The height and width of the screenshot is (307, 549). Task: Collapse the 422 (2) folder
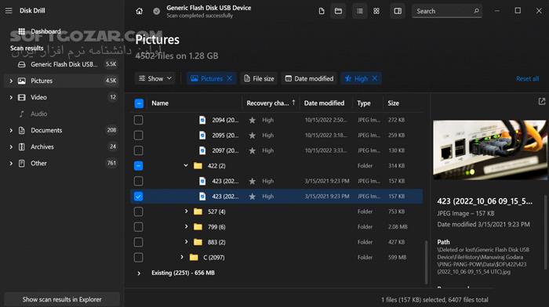[x=186, y=165]
